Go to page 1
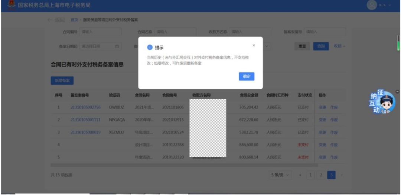The width and height of the screenshot is (401, 195). 310,175
